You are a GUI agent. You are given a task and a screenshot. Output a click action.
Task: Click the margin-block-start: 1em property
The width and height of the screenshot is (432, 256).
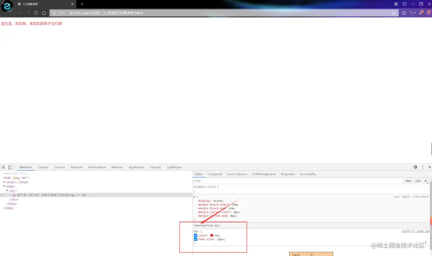(218, 205)
